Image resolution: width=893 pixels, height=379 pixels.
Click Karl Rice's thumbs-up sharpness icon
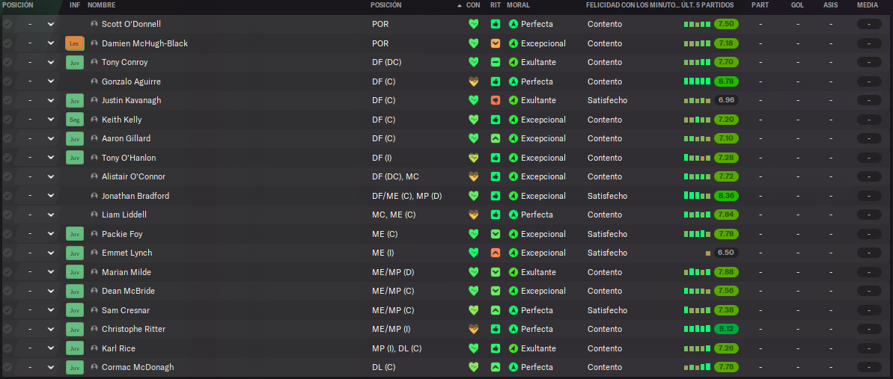(x=496, y=348)
